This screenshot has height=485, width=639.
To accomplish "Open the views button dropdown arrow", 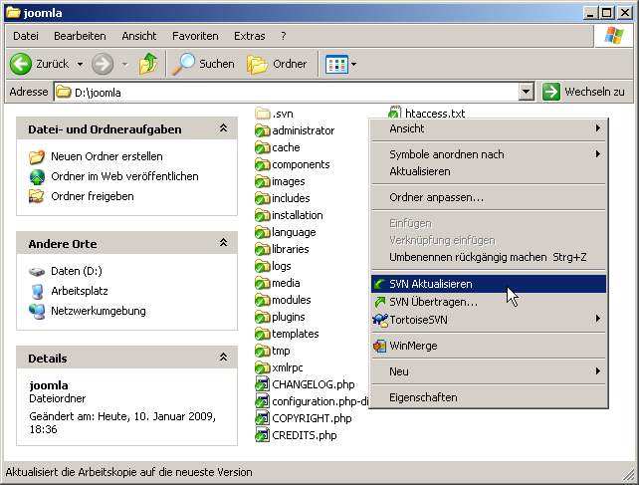I will [x=353, y=64].
